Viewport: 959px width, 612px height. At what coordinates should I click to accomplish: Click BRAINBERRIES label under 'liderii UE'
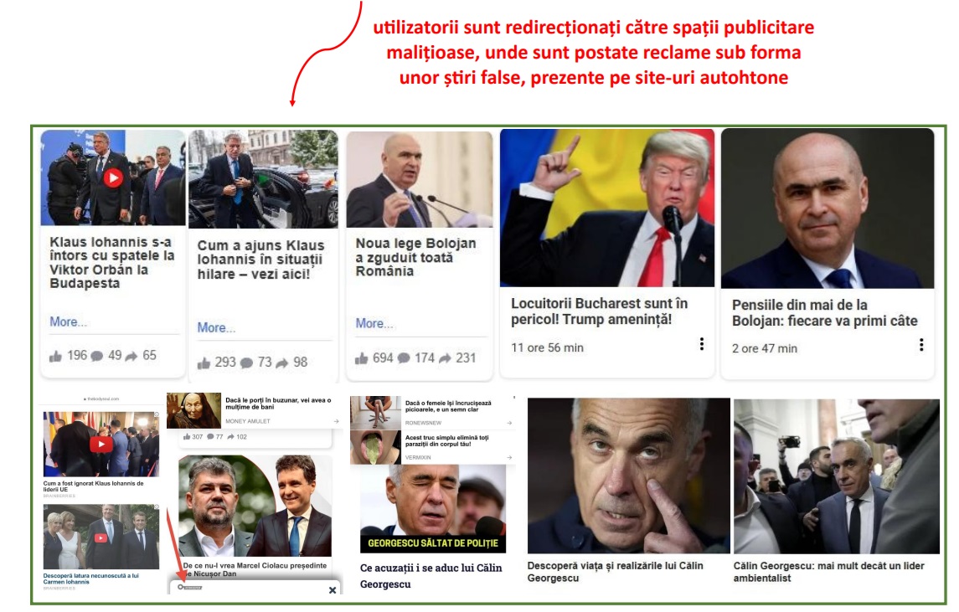point(59,496)
